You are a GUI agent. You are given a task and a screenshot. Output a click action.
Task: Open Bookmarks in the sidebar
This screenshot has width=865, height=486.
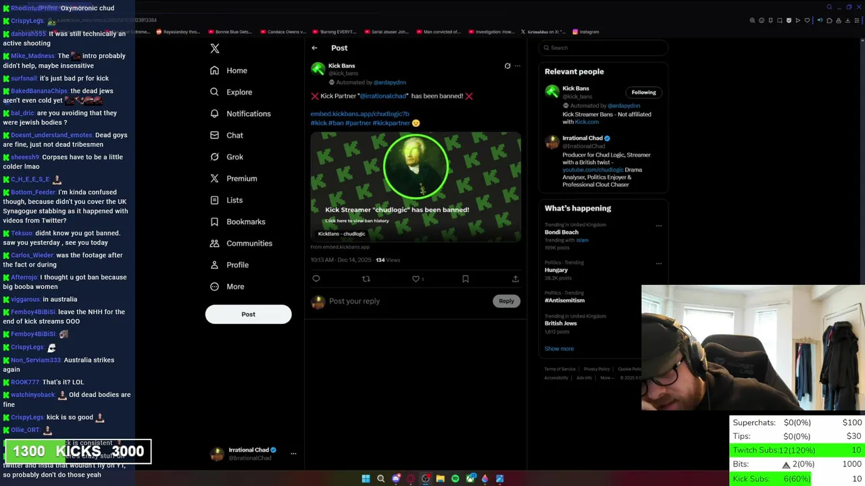tap(237, 221)
